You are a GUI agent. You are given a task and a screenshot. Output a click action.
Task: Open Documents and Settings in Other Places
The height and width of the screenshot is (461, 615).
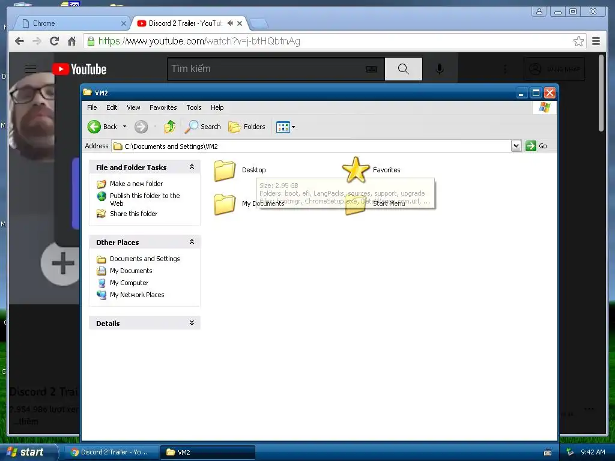click(145, 259)
